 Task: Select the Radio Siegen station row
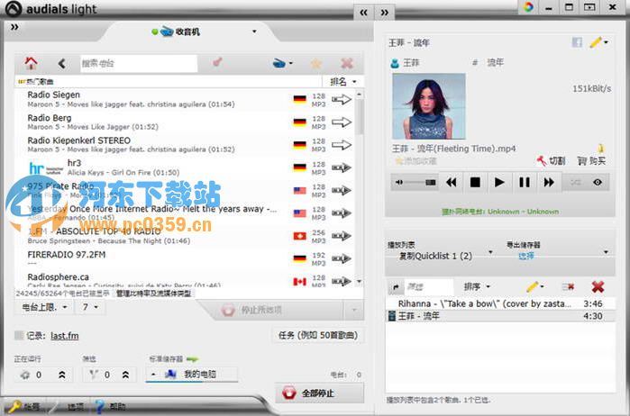pos(185,99)
